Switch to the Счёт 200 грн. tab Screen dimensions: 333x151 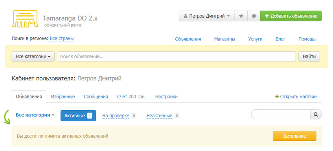click(x=131, y=96)
